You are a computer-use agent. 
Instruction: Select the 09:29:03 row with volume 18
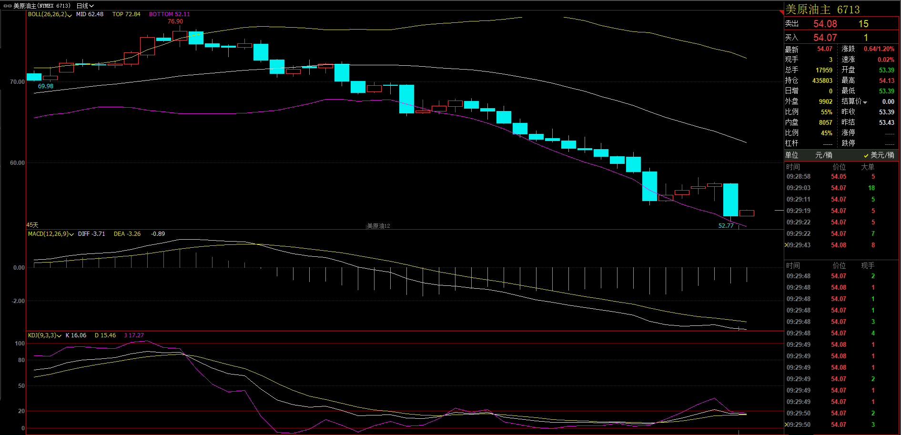tap(841, 188)
